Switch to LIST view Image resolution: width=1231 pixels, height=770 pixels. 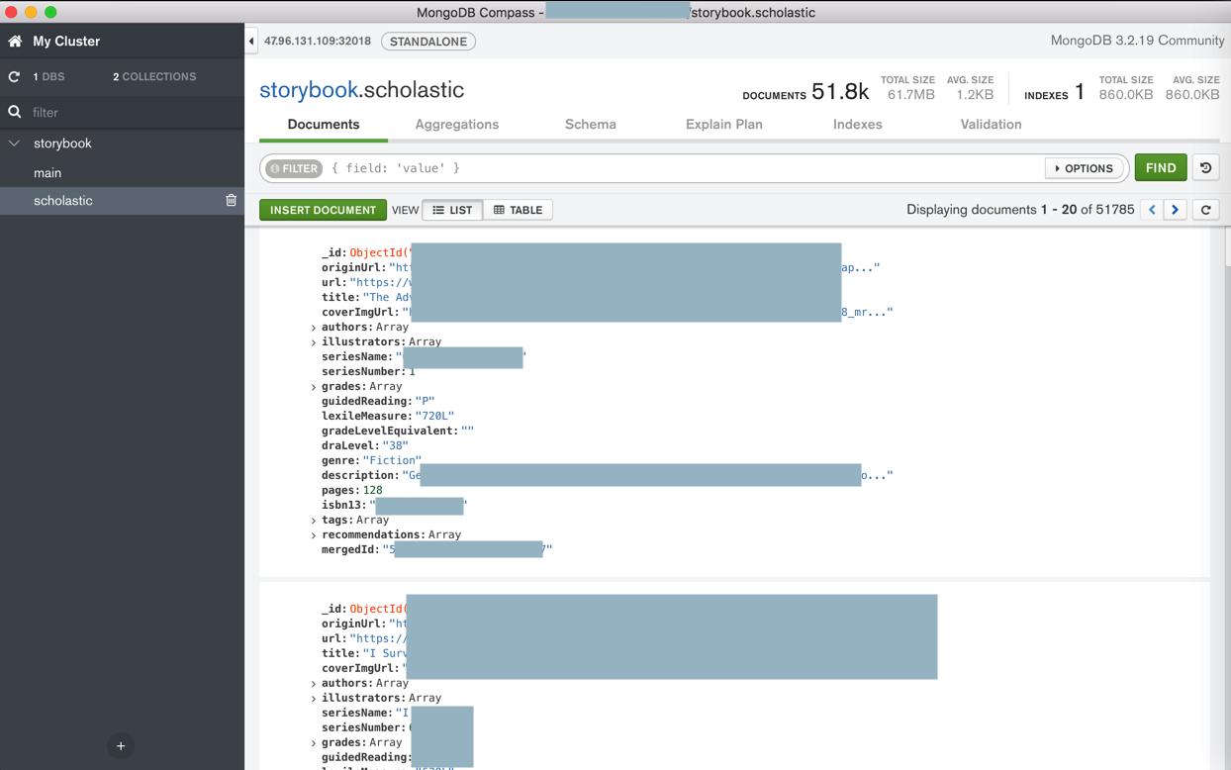click(453, 210)
